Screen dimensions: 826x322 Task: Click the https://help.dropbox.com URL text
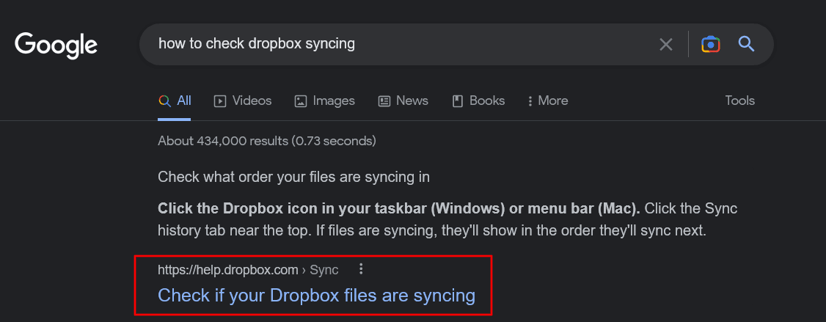click(229, 270)
